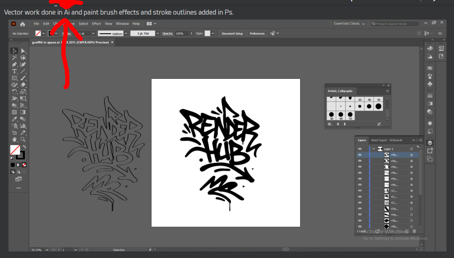Screen dimensions: 454x258
Task: Select the Curvature tool
Action: pyautogui.click(x=23, y=64)
